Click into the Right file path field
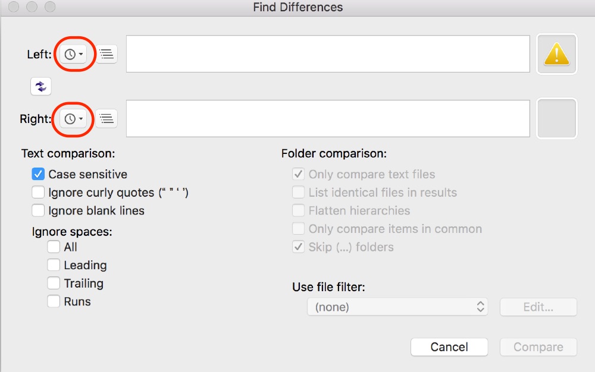595x372 pixels. point(328,119)
